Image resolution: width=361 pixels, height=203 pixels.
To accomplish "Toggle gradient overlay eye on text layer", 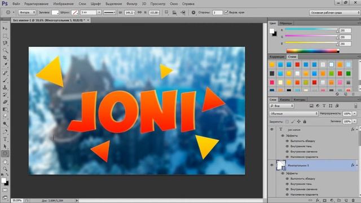I will [x=287, y=157].
